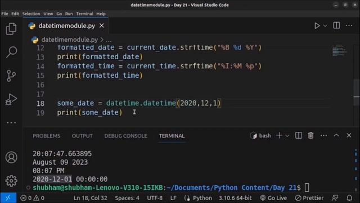Place cursor on line 19 print(some_date)

coord(89,113)
